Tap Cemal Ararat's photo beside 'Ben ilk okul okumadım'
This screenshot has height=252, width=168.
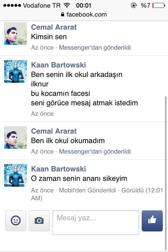point(16,138)
